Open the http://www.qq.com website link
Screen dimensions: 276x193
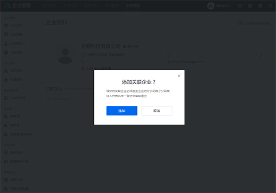[187, 62]
